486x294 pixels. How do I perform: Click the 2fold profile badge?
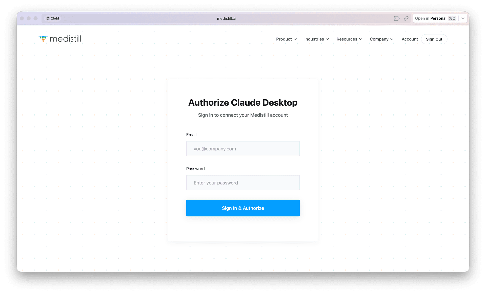pos(53,18)
